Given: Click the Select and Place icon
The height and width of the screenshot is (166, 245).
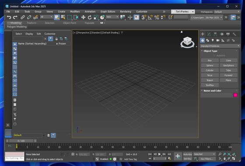Looking at the screenshot, I should point(102,17).
